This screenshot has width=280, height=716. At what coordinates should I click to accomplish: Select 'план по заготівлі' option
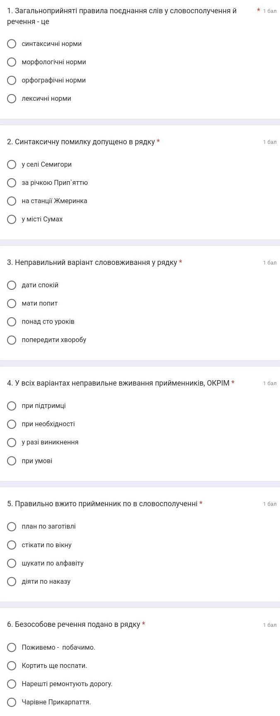click(x=12, y=527)
